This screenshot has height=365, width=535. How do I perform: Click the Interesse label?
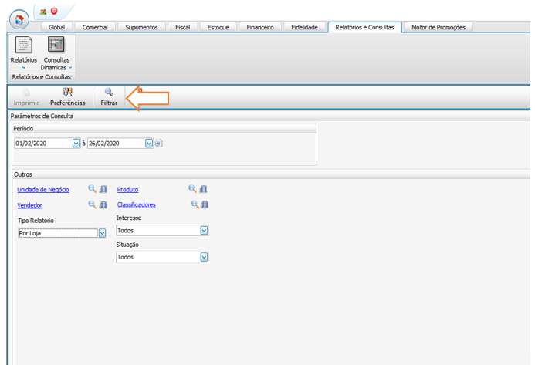(129, 218)
